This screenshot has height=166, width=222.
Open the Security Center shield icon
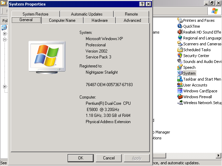(x=180, y=56)
